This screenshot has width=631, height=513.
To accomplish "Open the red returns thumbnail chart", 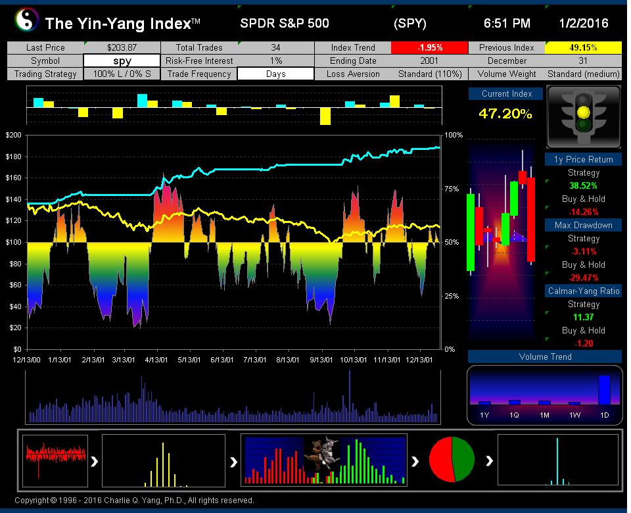I will click(x=55, y=460).
